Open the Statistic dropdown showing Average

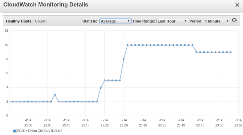click(x=115, y=21)
